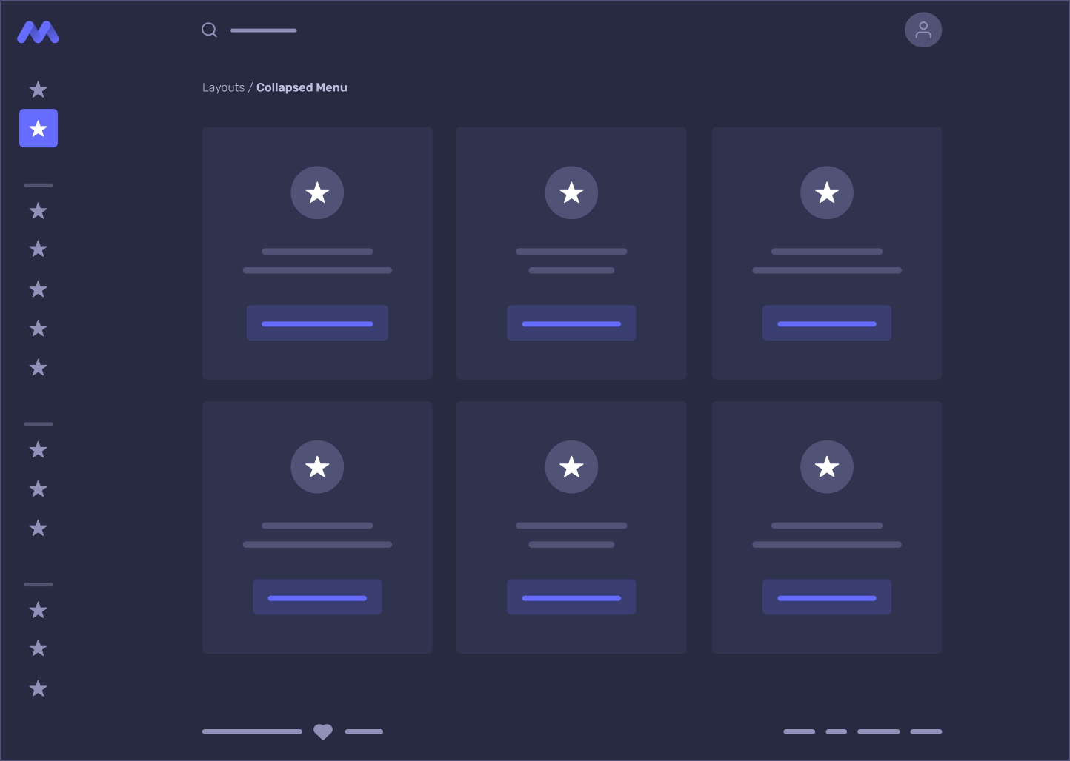Click the M logo in the sidebar header
The width and height of the screenshot is (1070, 761).
tap(39, 33)
